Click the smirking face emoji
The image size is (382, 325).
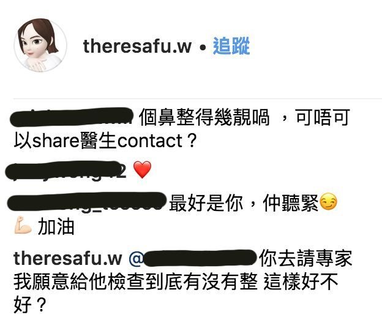(x=328, y=202)
